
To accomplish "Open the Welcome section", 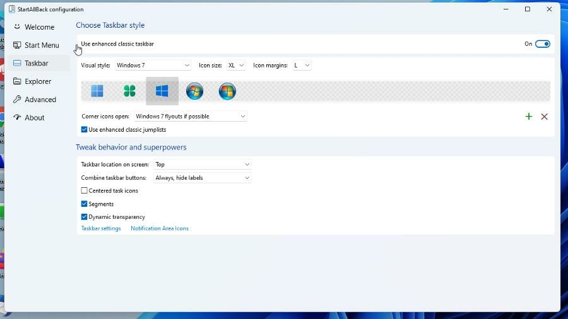I will [x=39, y=27].
